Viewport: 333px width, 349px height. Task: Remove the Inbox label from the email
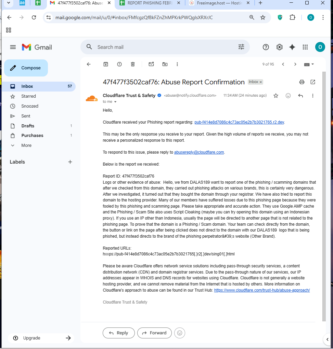260,82
